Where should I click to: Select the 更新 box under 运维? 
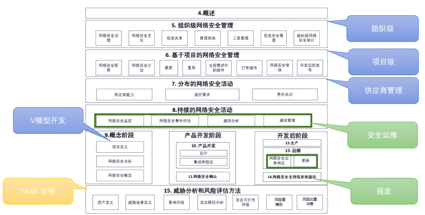coord(305,161)
